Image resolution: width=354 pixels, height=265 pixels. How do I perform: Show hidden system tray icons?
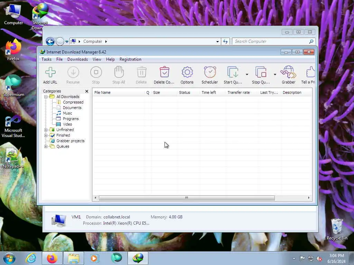click(294, 259)
